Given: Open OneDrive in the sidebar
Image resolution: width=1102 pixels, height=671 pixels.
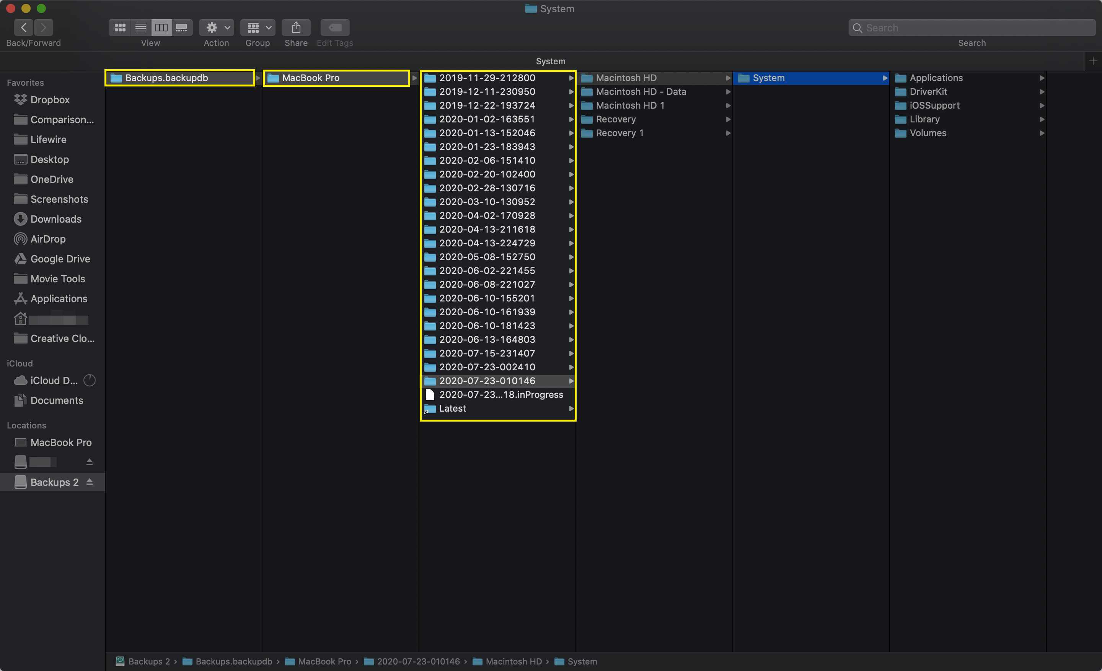Looking at the screenshot, I should (52, 179).
